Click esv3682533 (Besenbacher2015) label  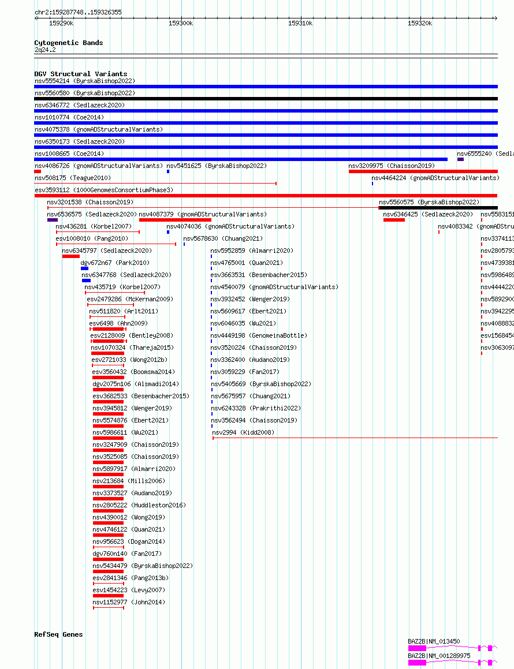click(141, 397)
